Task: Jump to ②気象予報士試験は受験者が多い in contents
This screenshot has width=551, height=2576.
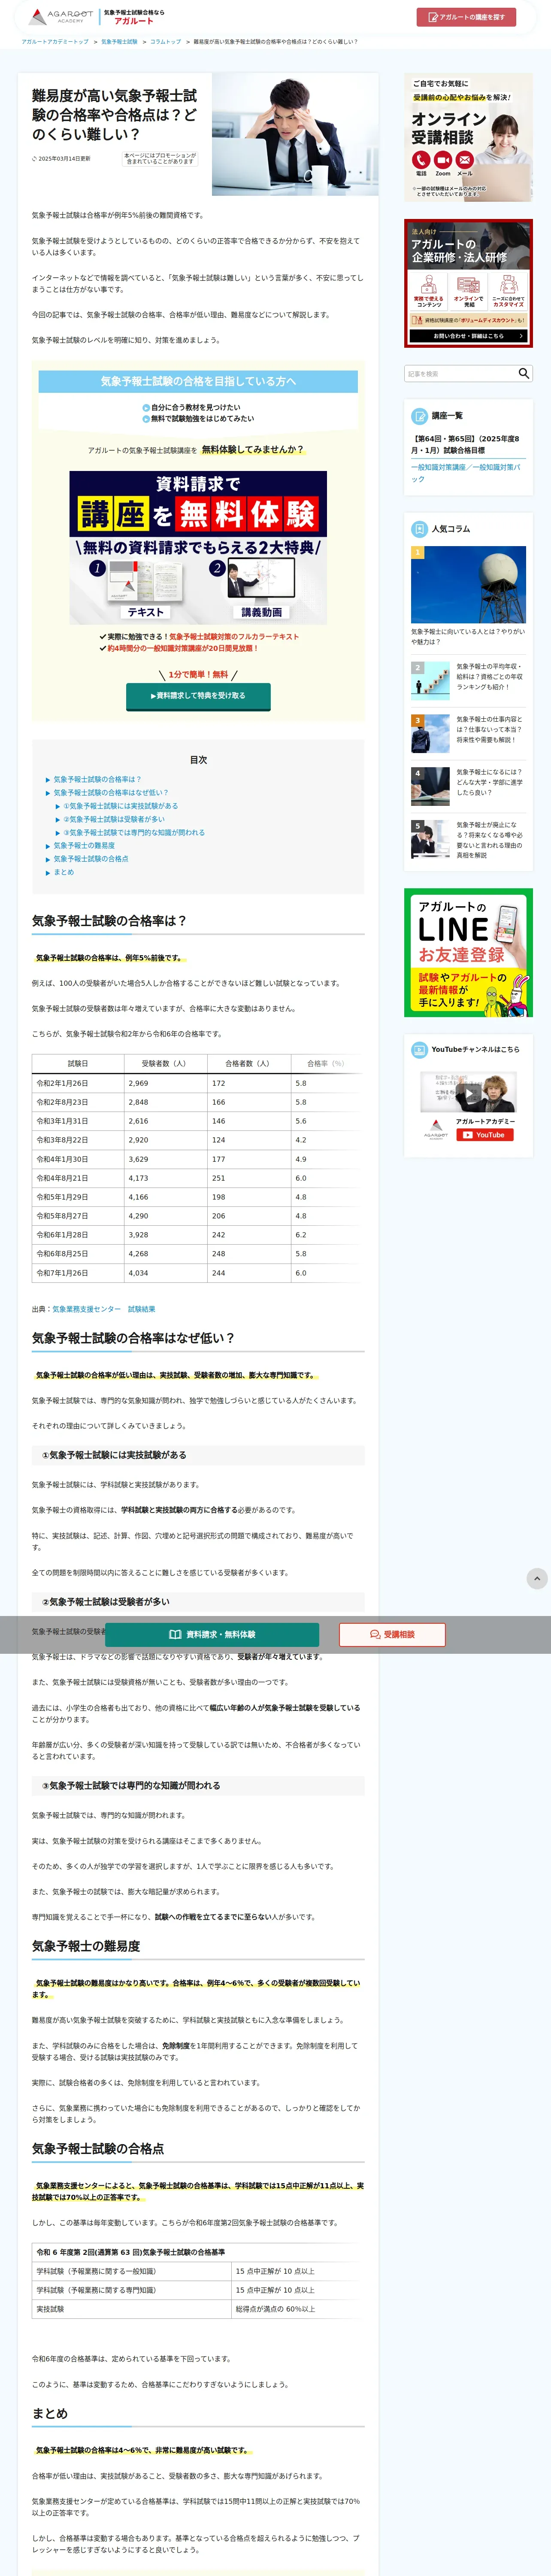Action: point(114,819)
